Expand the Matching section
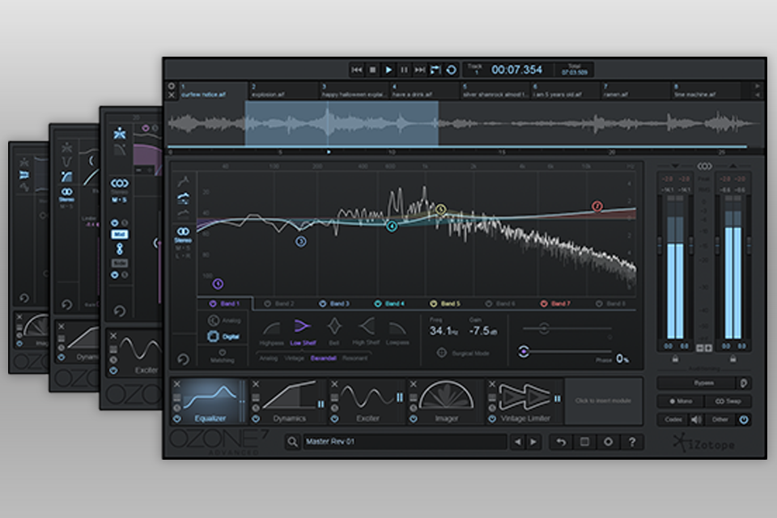This screenshot has height=518, width=777. click(222, 356)
